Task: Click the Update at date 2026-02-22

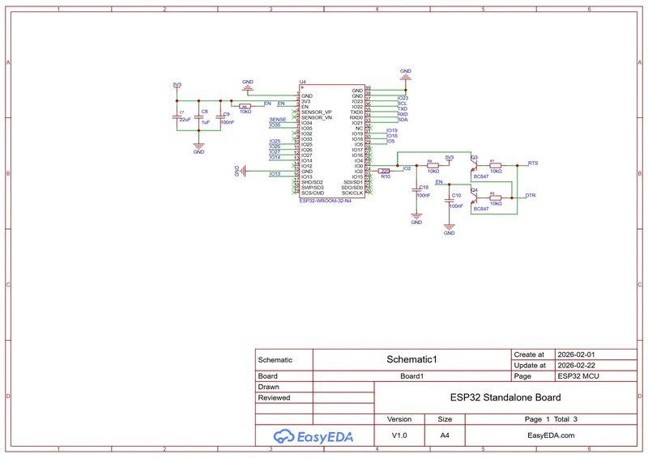Action: pyautogui.click(x=576, y=365)
